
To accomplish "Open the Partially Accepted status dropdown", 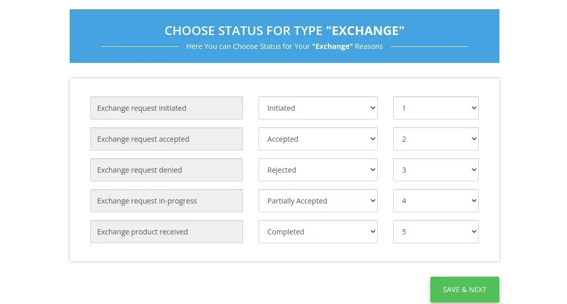I will click(x=317, y=200).
